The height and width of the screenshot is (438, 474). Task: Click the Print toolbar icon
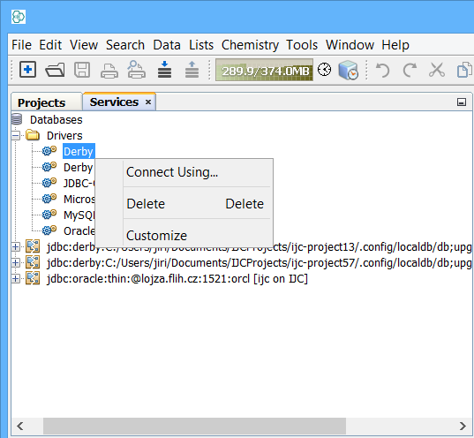[109, 71]
